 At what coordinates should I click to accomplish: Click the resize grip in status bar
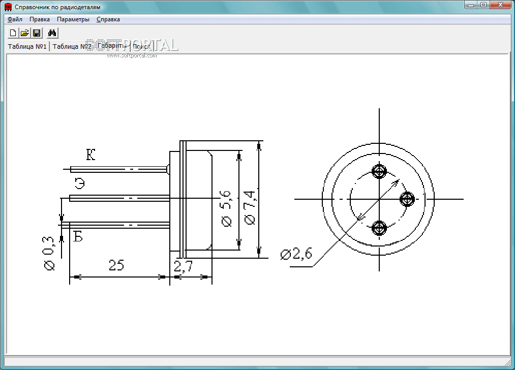[507, 362]
